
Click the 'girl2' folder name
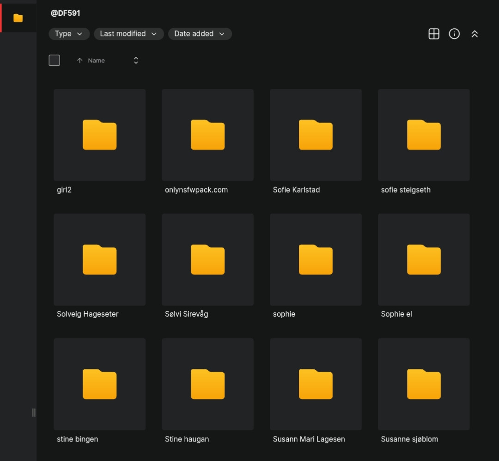tap(64, 190)
